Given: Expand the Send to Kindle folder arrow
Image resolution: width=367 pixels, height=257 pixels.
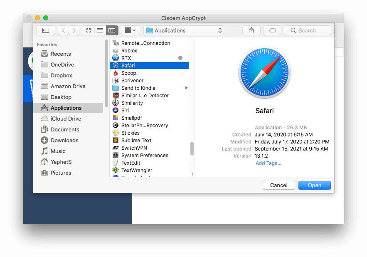Looking at the screenshot, I should click(187, 88).
